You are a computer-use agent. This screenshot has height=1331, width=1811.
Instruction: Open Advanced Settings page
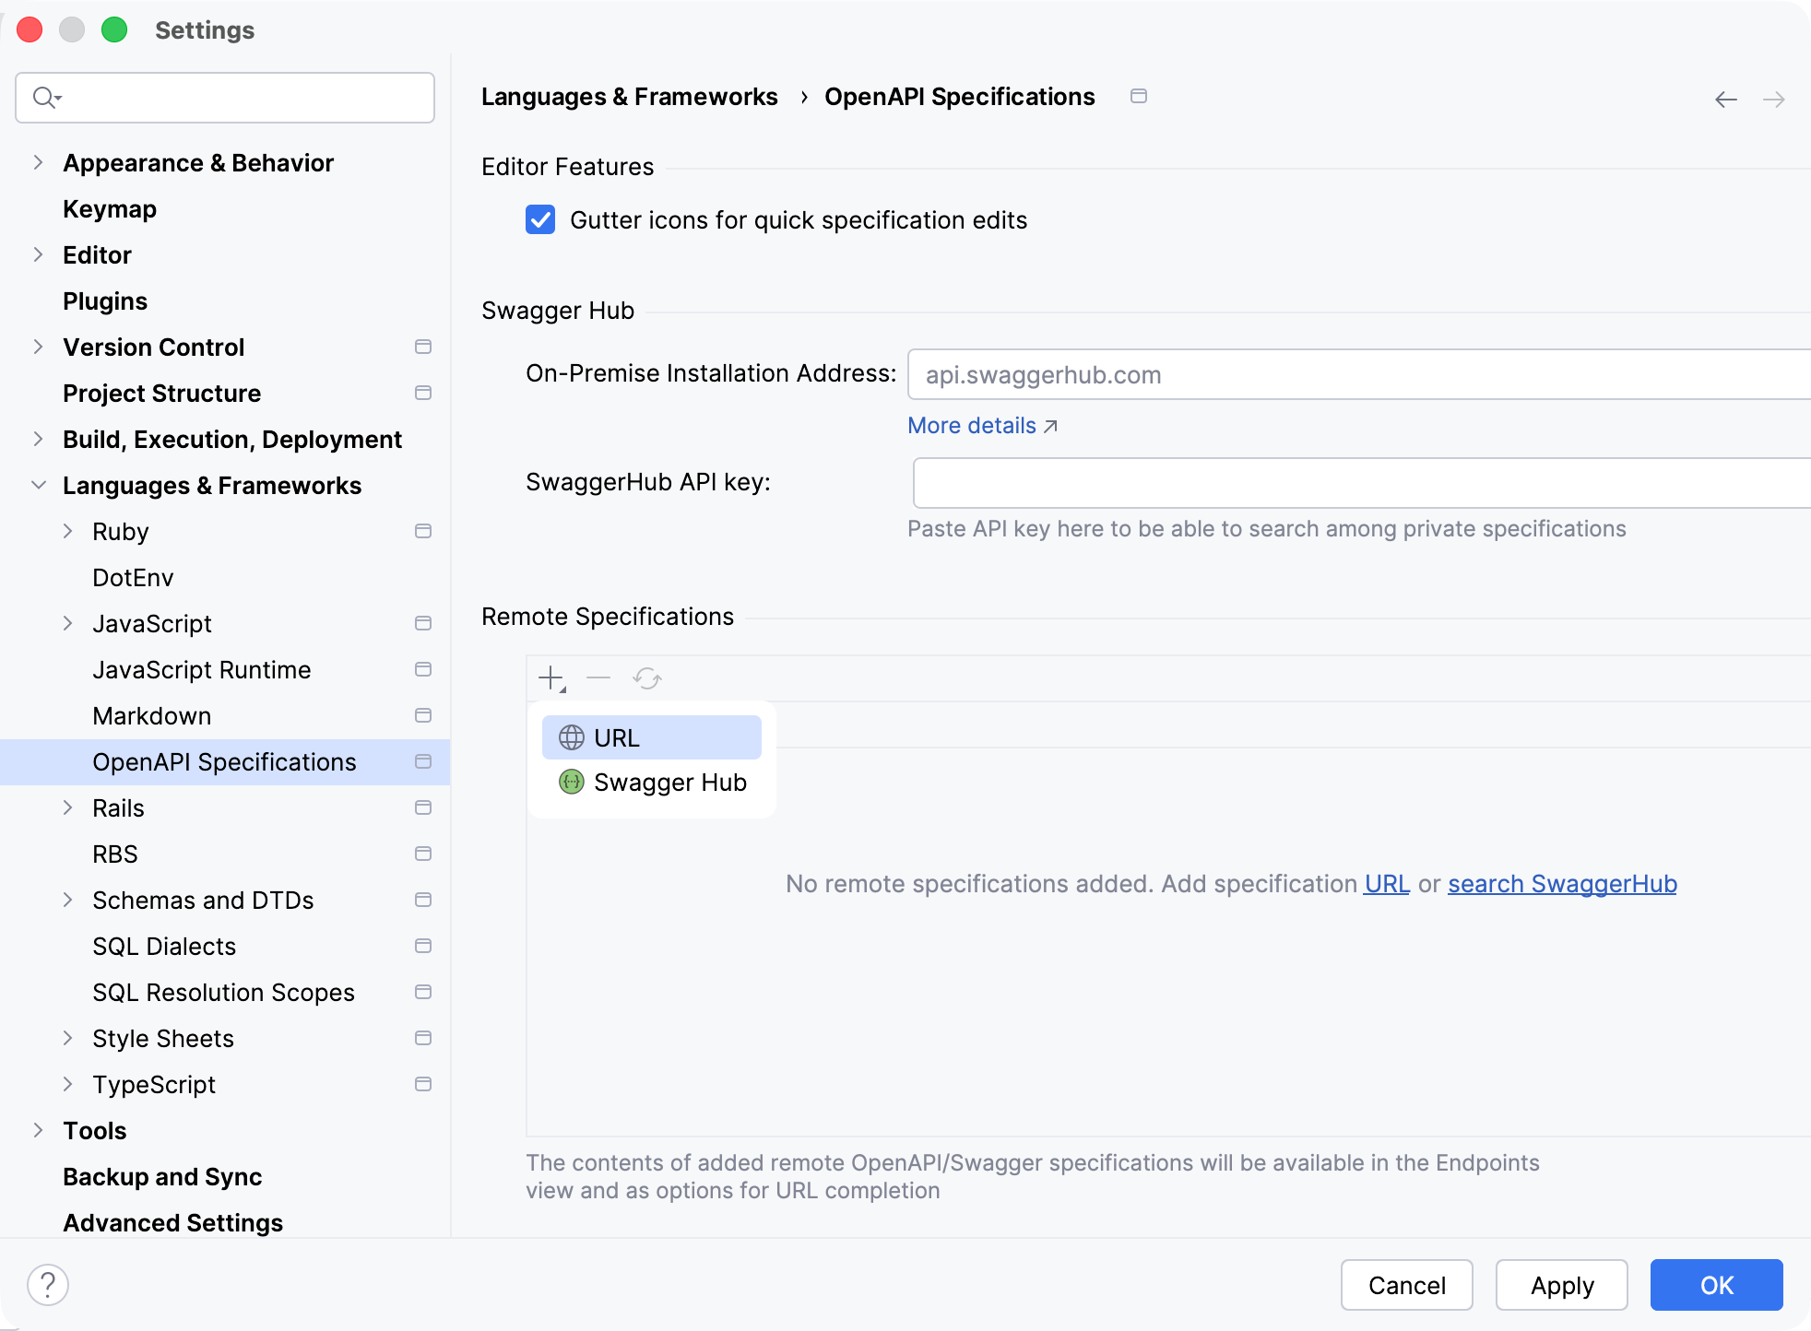coord(172,1223)
